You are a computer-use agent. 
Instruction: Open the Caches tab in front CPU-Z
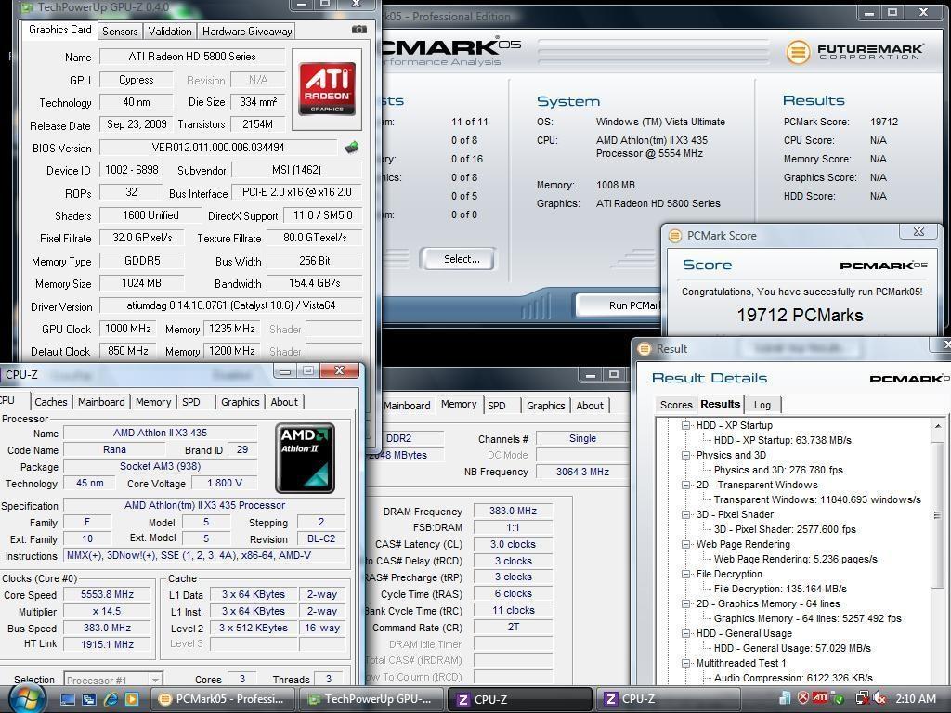click(x=51, y=402)
